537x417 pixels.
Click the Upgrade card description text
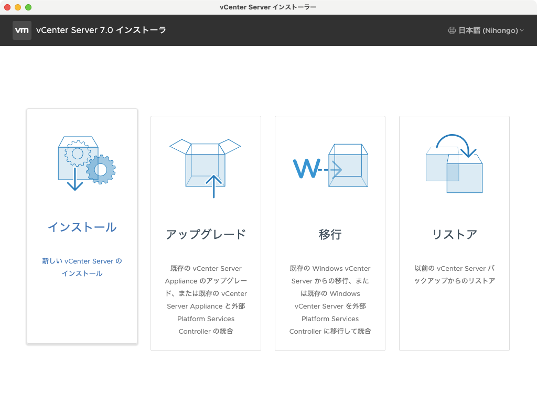(x=206, y=300)
